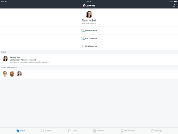This screenshot has height=134, width=178.
Task: Select the Add Absence option
Action: (89, 30)
